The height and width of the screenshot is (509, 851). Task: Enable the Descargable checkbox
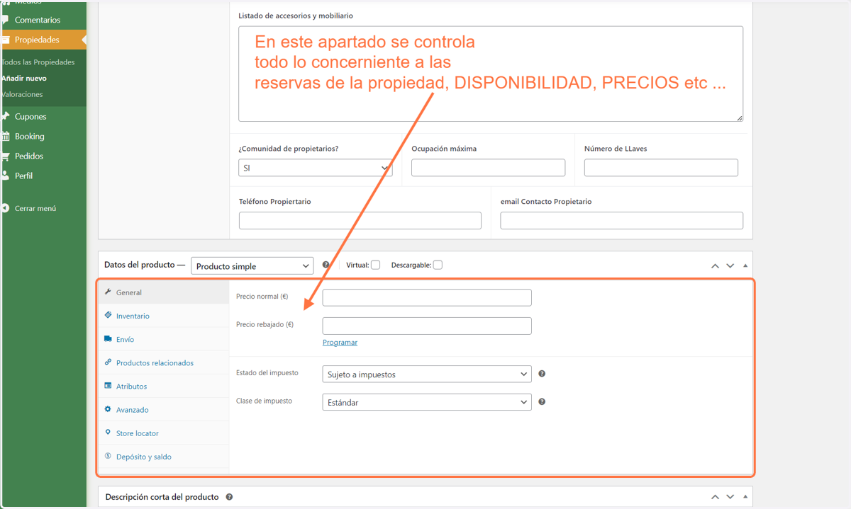pos(438,265)
